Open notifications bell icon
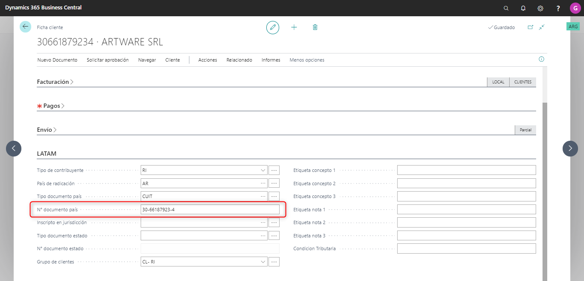584x281 pixels. 523,8
